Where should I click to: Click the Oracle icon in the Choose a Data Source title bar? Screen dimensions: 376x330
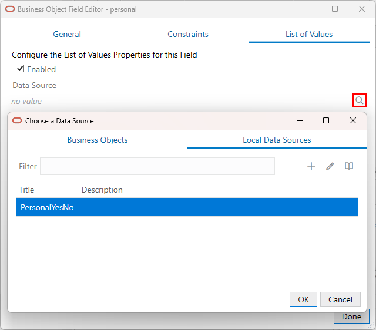(x=16, y=120)
